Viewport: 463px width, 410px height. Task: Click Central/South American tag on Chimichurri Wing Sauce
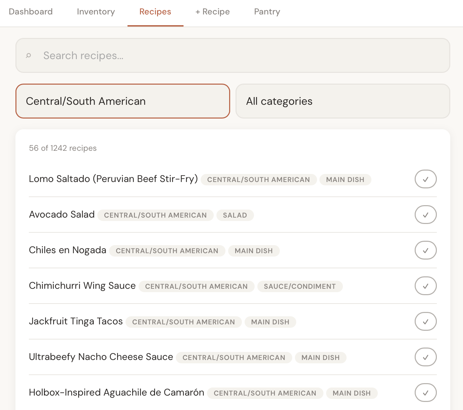coord(197,286)
